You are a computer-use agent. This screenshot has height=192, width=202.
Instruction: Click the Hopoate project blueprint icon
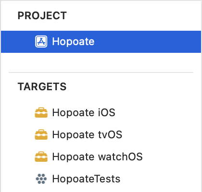point(41,42)
